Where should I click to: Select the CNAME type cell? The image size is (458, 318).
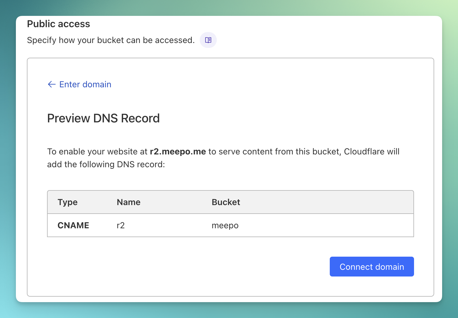pos(73,225)
